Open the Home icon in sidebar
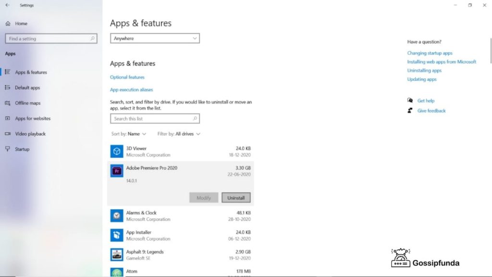The image size is (492, 277). click(8, 24)
